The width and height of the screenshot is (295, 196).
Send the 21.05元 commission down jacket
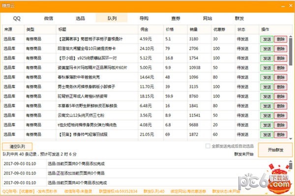267,135
